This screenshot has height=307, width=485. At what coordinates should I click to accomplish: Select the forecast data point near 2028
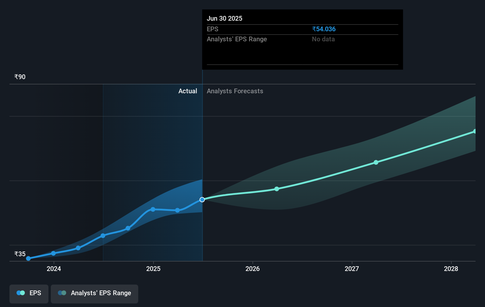tap(475, 131)
